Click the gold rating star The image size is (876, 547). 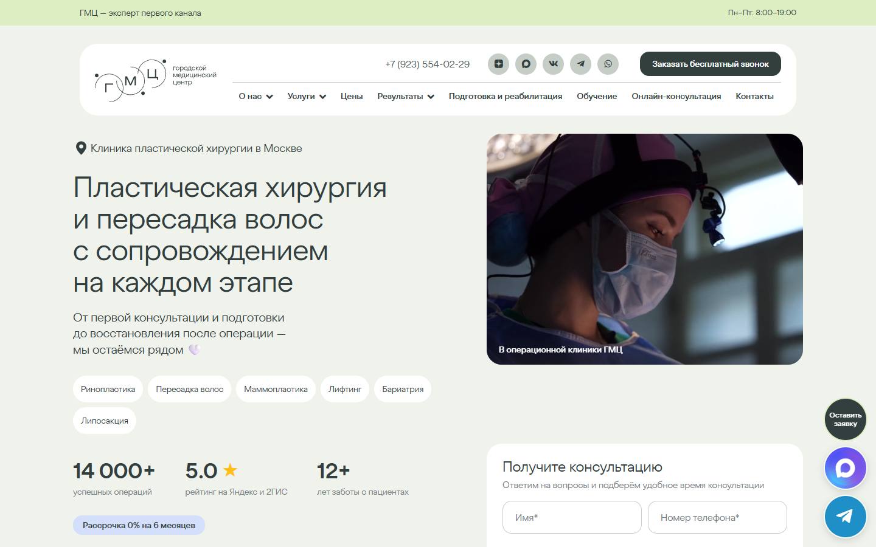click(x=230, y=470)
